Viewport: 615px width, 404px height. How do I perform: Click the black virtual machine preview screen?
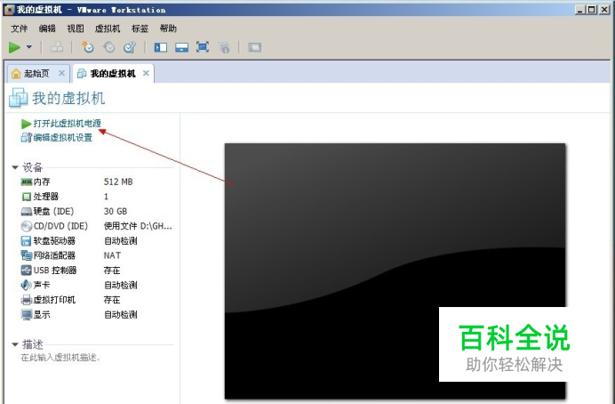pyautogui.click(x=395, y=271)
